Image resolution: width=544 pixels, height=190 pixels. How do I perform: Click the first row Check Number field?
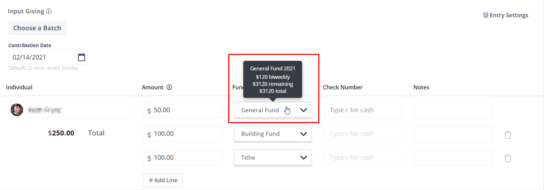tap(363, 110)
